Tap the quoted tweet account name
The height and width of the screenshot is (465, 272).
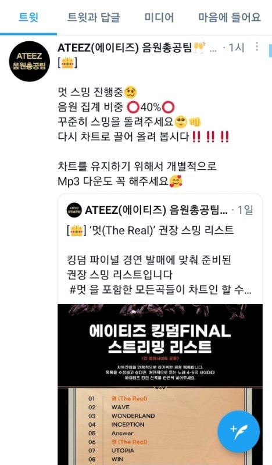[156, 210]
